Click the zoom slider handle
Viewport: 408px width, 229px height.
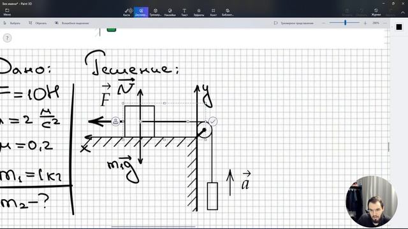coord(346,23)
